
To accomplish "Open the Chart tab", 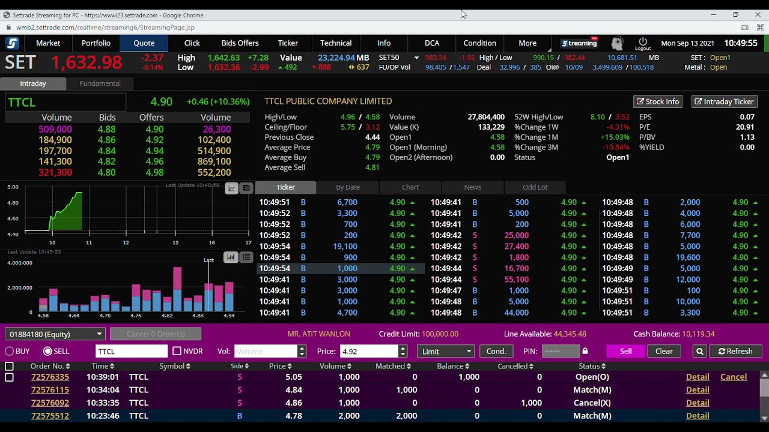I will (x=410, y=187).
